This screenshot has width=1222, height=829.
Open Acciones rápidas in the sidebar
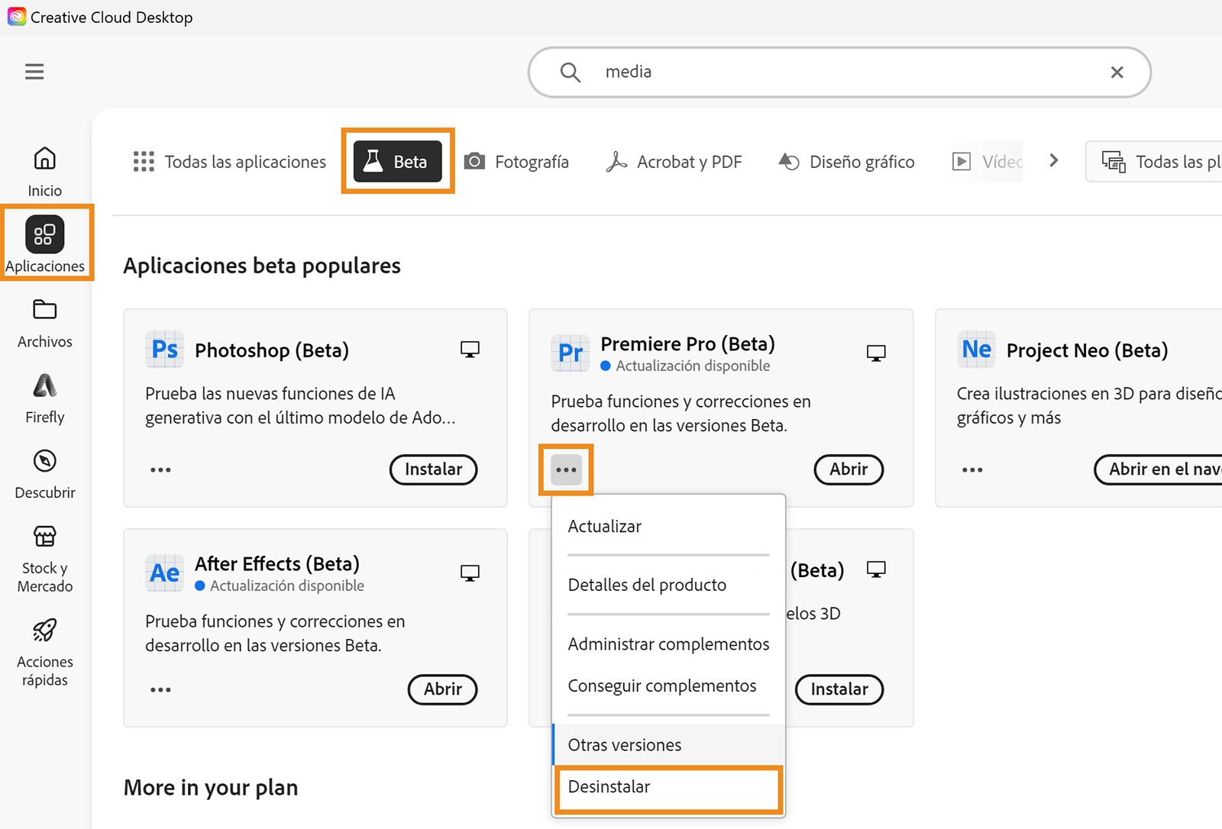(45, 653)
